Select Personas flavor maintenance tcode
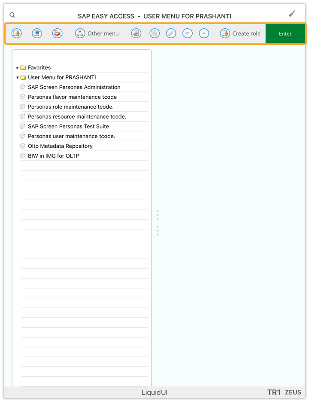 point(72,97)
